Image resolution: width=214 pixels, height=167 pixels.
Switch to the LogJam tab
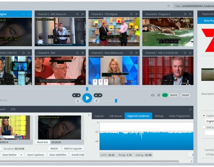point(99,116)
